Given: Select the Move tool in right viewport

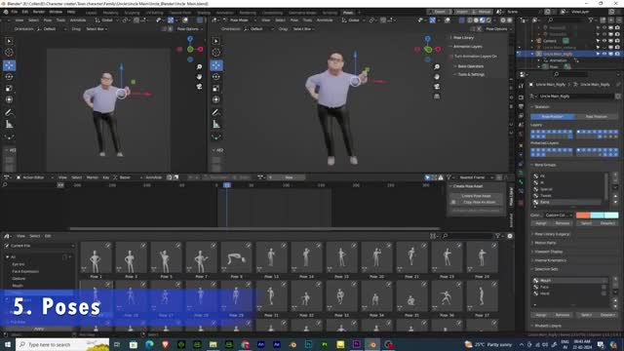Looking at the screenshot, I should [x=216, y=65].
